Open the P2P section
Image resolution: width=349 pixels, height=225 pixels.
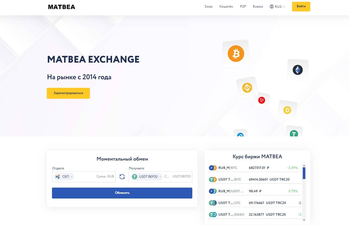coord(243,6)
